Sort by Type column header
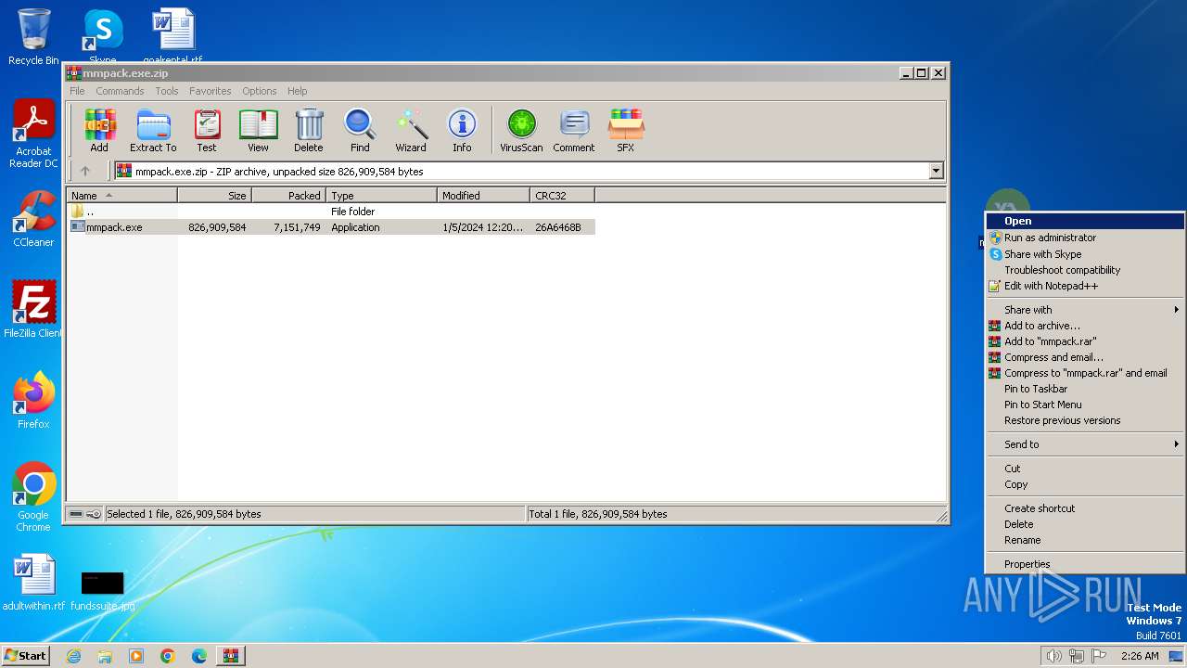Screen dimensions: 1187x668 point(382,196)
